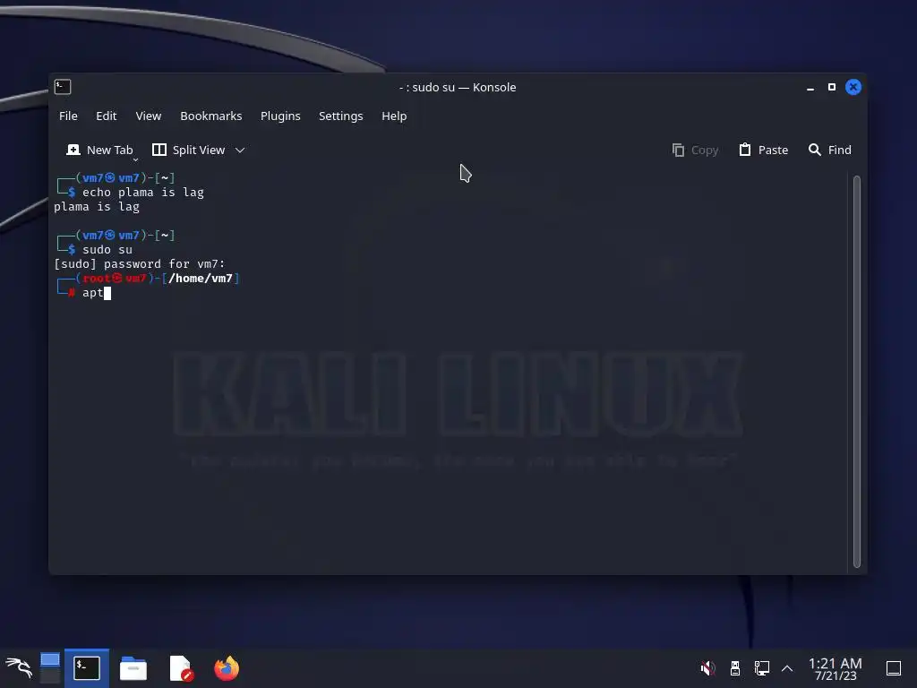Click the '/home/vm7' root prompt path
This screenshot has height=688, width=917.
[200, 279]
